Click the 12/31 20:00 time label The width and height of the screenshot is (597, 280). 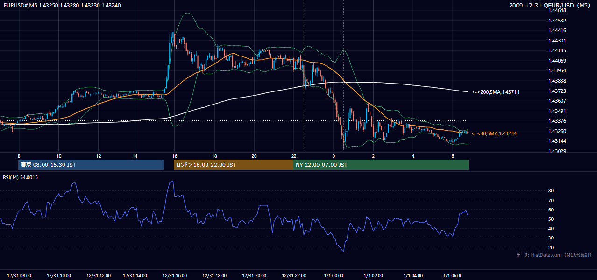coord(254,276)
